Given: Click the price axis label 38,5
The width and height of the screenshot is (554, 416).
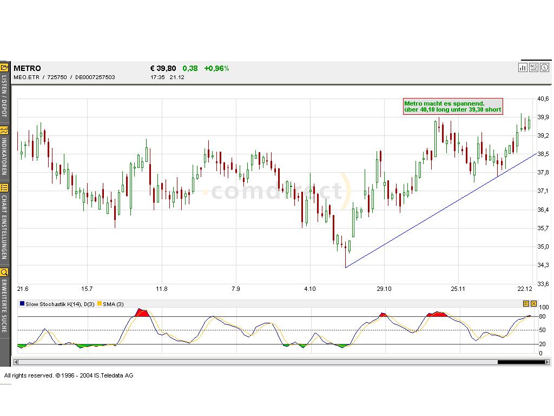Looking at the screenshot, I should coord(543,154).
